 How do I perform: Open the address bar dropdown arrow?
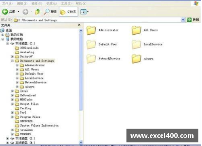[x=183, y=20]
